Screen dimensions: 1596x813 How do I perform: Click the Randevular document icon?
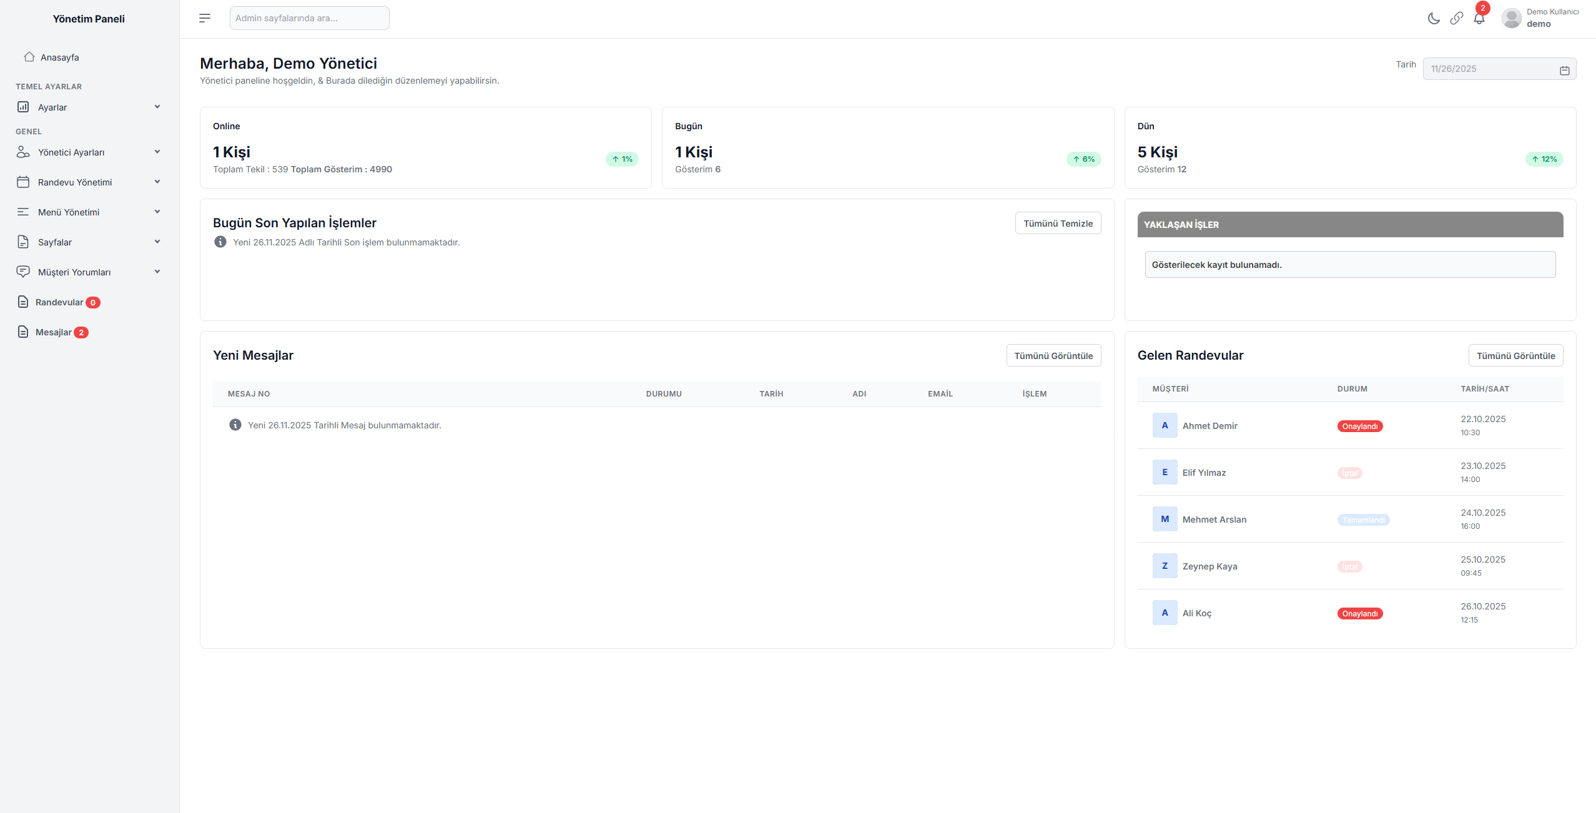point(23,302)
